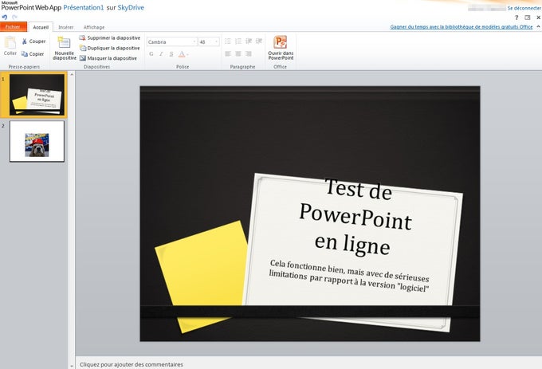The image size is (542, 369).
Task: Click the Présentation1 file name link
Action: [x=84, y=8]
